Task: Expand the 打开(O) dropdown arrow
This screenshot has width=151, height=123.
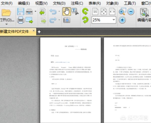Action: pyautogui.click(x=7, y=24)
